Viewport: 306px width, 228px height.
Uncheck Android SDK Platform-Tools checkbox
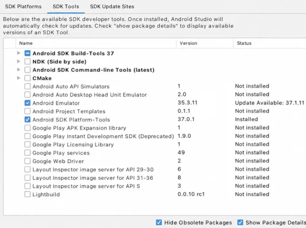[27, 119]
